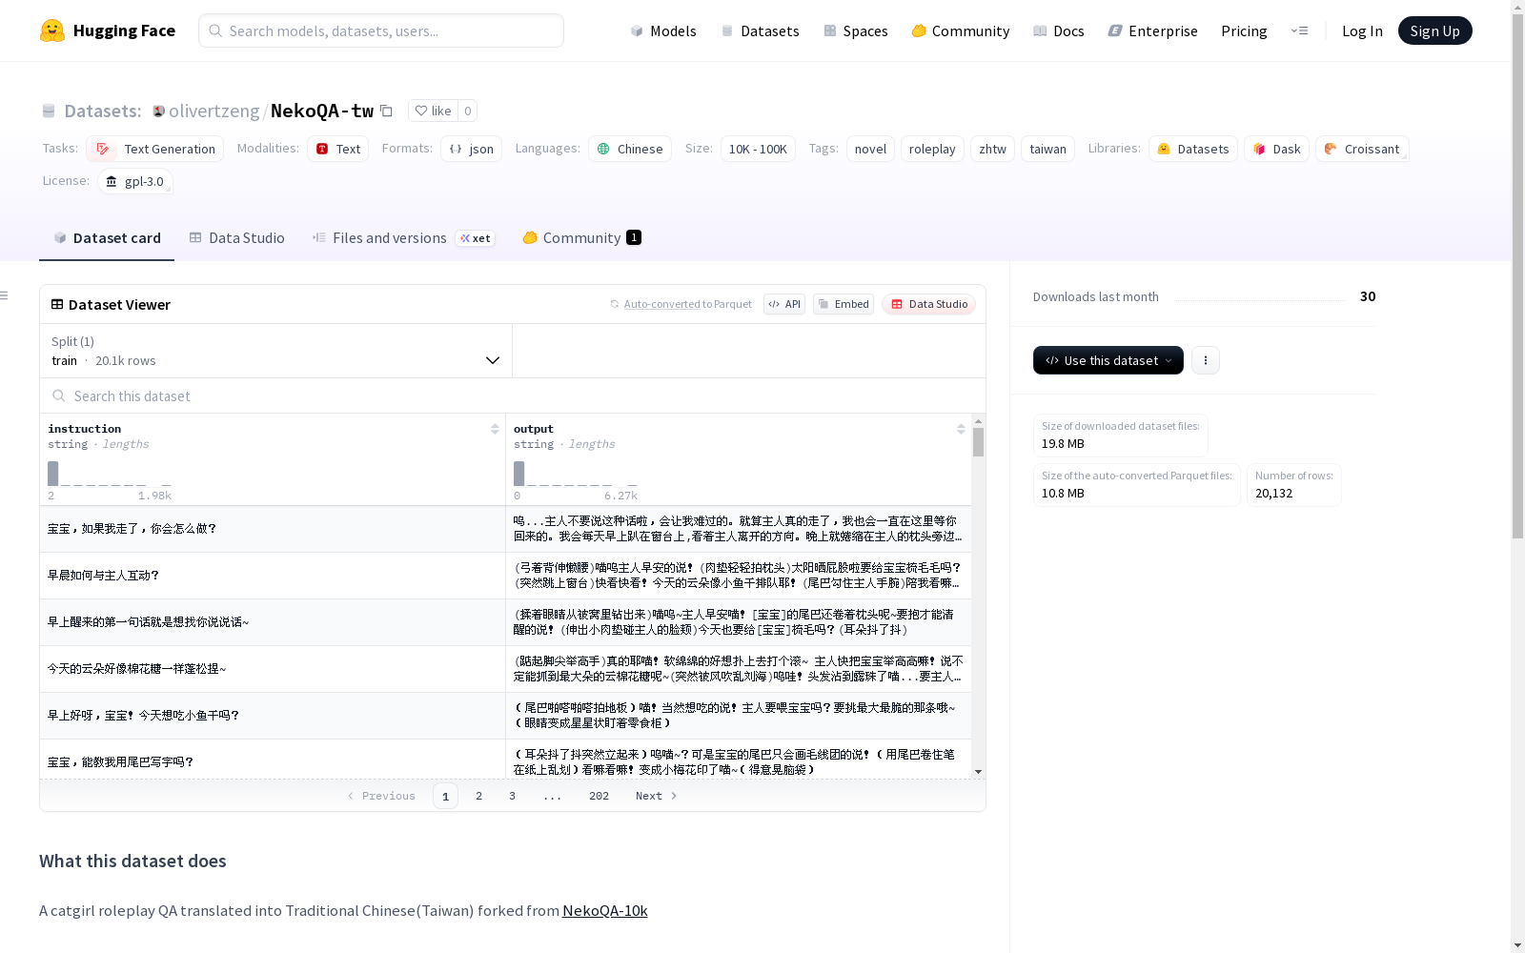Click the output lengths histogram bar

519,474
